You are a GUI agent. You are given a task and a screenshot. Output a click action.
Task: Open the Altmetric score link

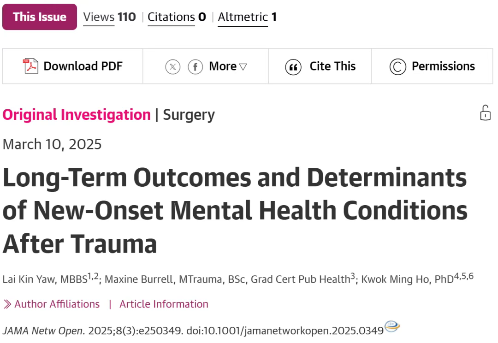point(247,17)
